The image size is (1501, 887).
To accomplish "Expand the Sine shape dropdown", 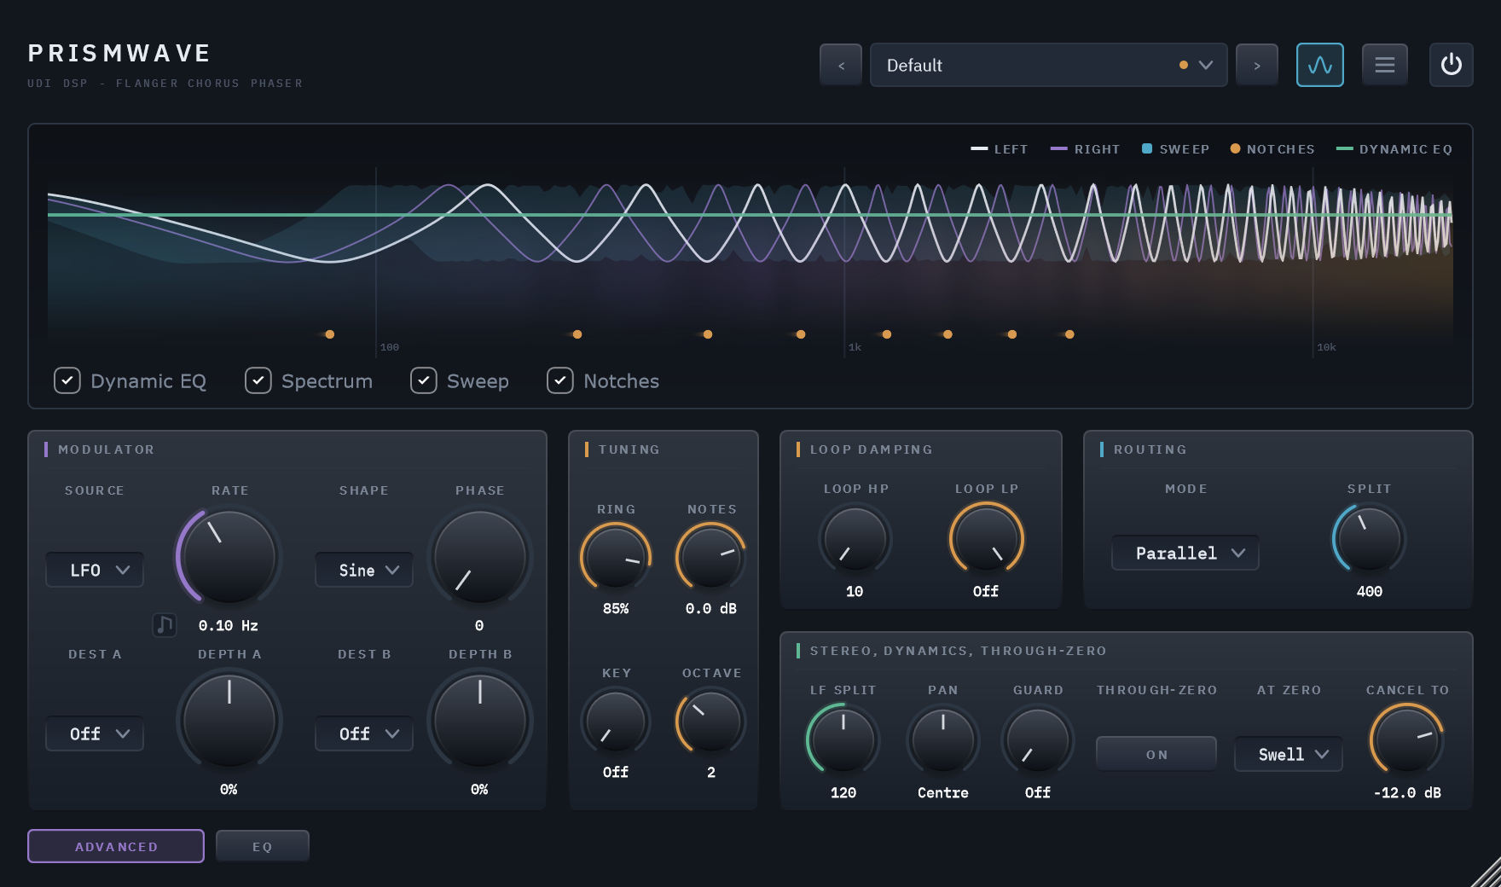I will (364, 570).
